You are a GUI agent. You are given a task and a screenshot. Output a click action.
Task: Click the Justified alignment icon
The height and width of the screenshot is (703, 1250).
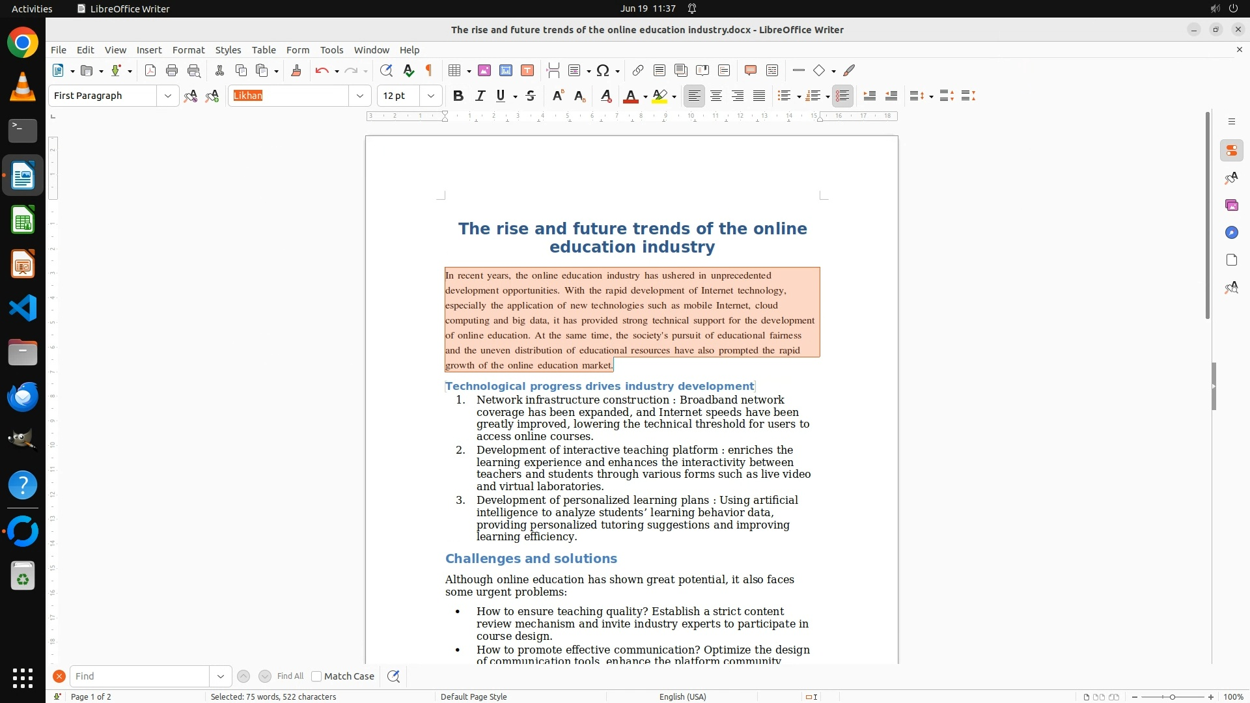pyautogui.click(x=759, y=96)
